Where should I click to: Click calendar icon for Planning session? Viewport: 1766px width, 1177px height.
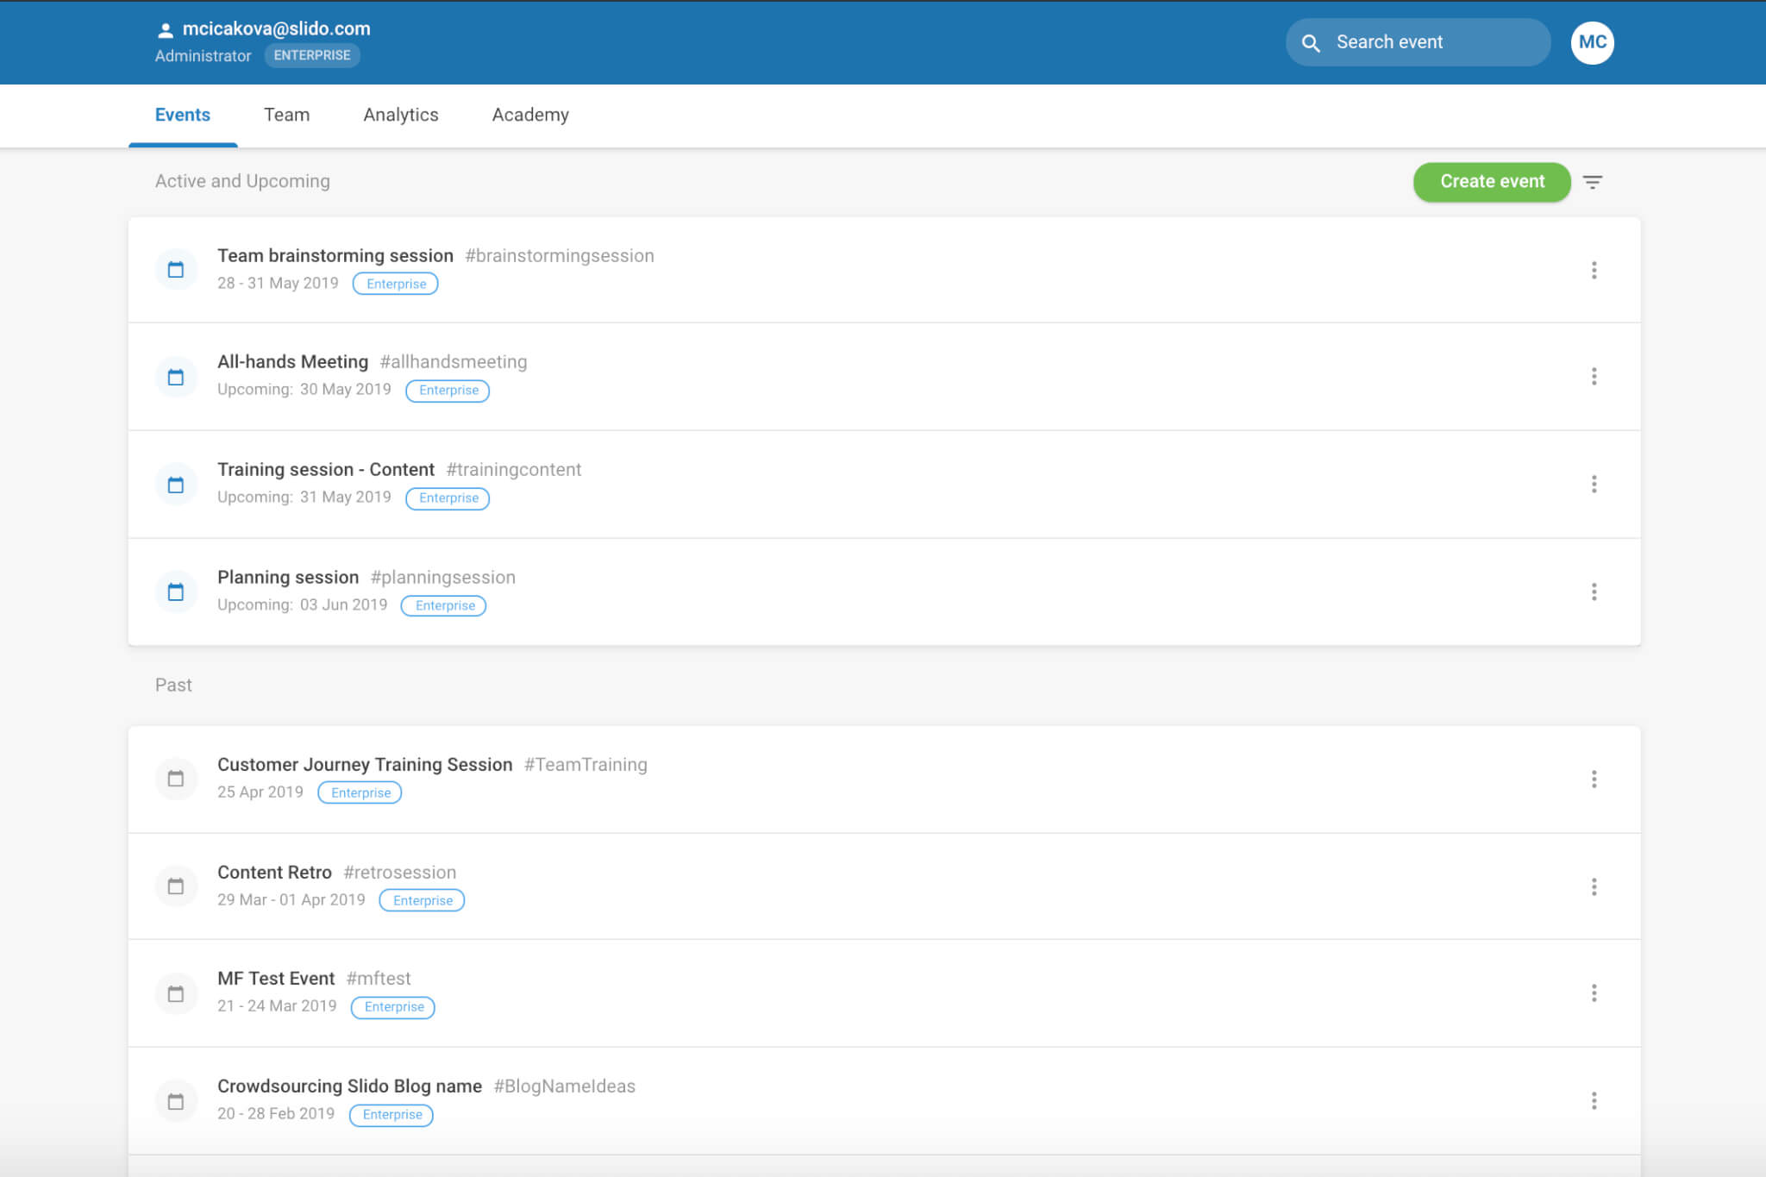coord(176,592)
